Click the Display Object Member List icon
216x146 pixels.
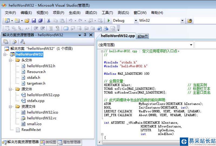point(7,29)
